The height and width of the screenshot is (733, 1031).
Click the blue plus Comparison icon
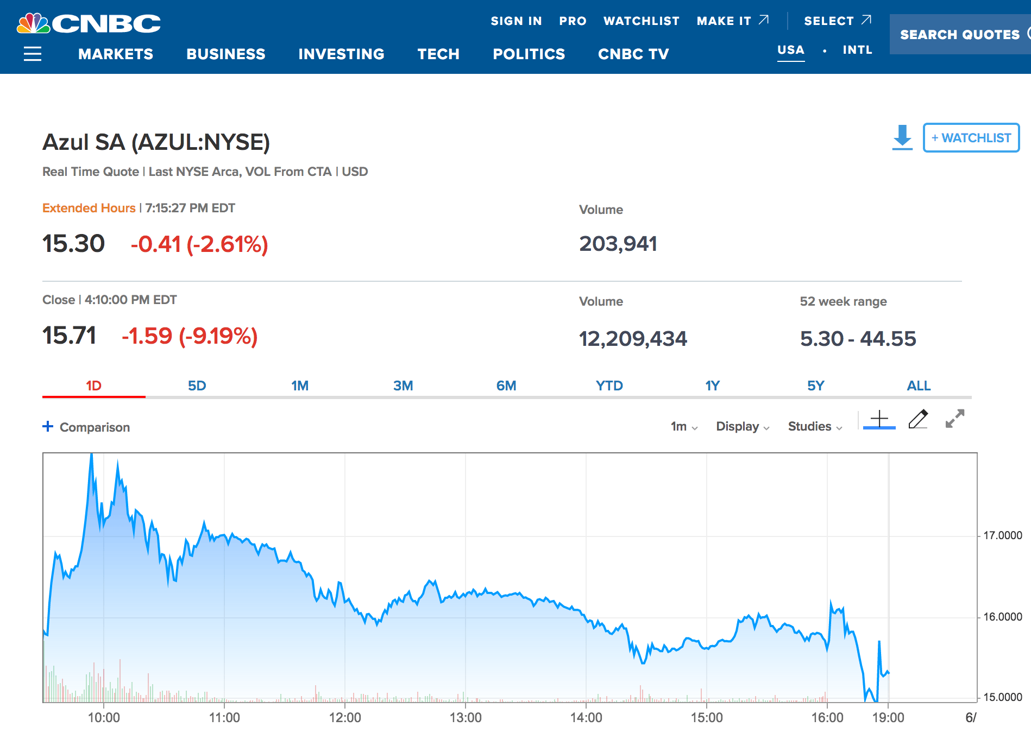[48, 427]
